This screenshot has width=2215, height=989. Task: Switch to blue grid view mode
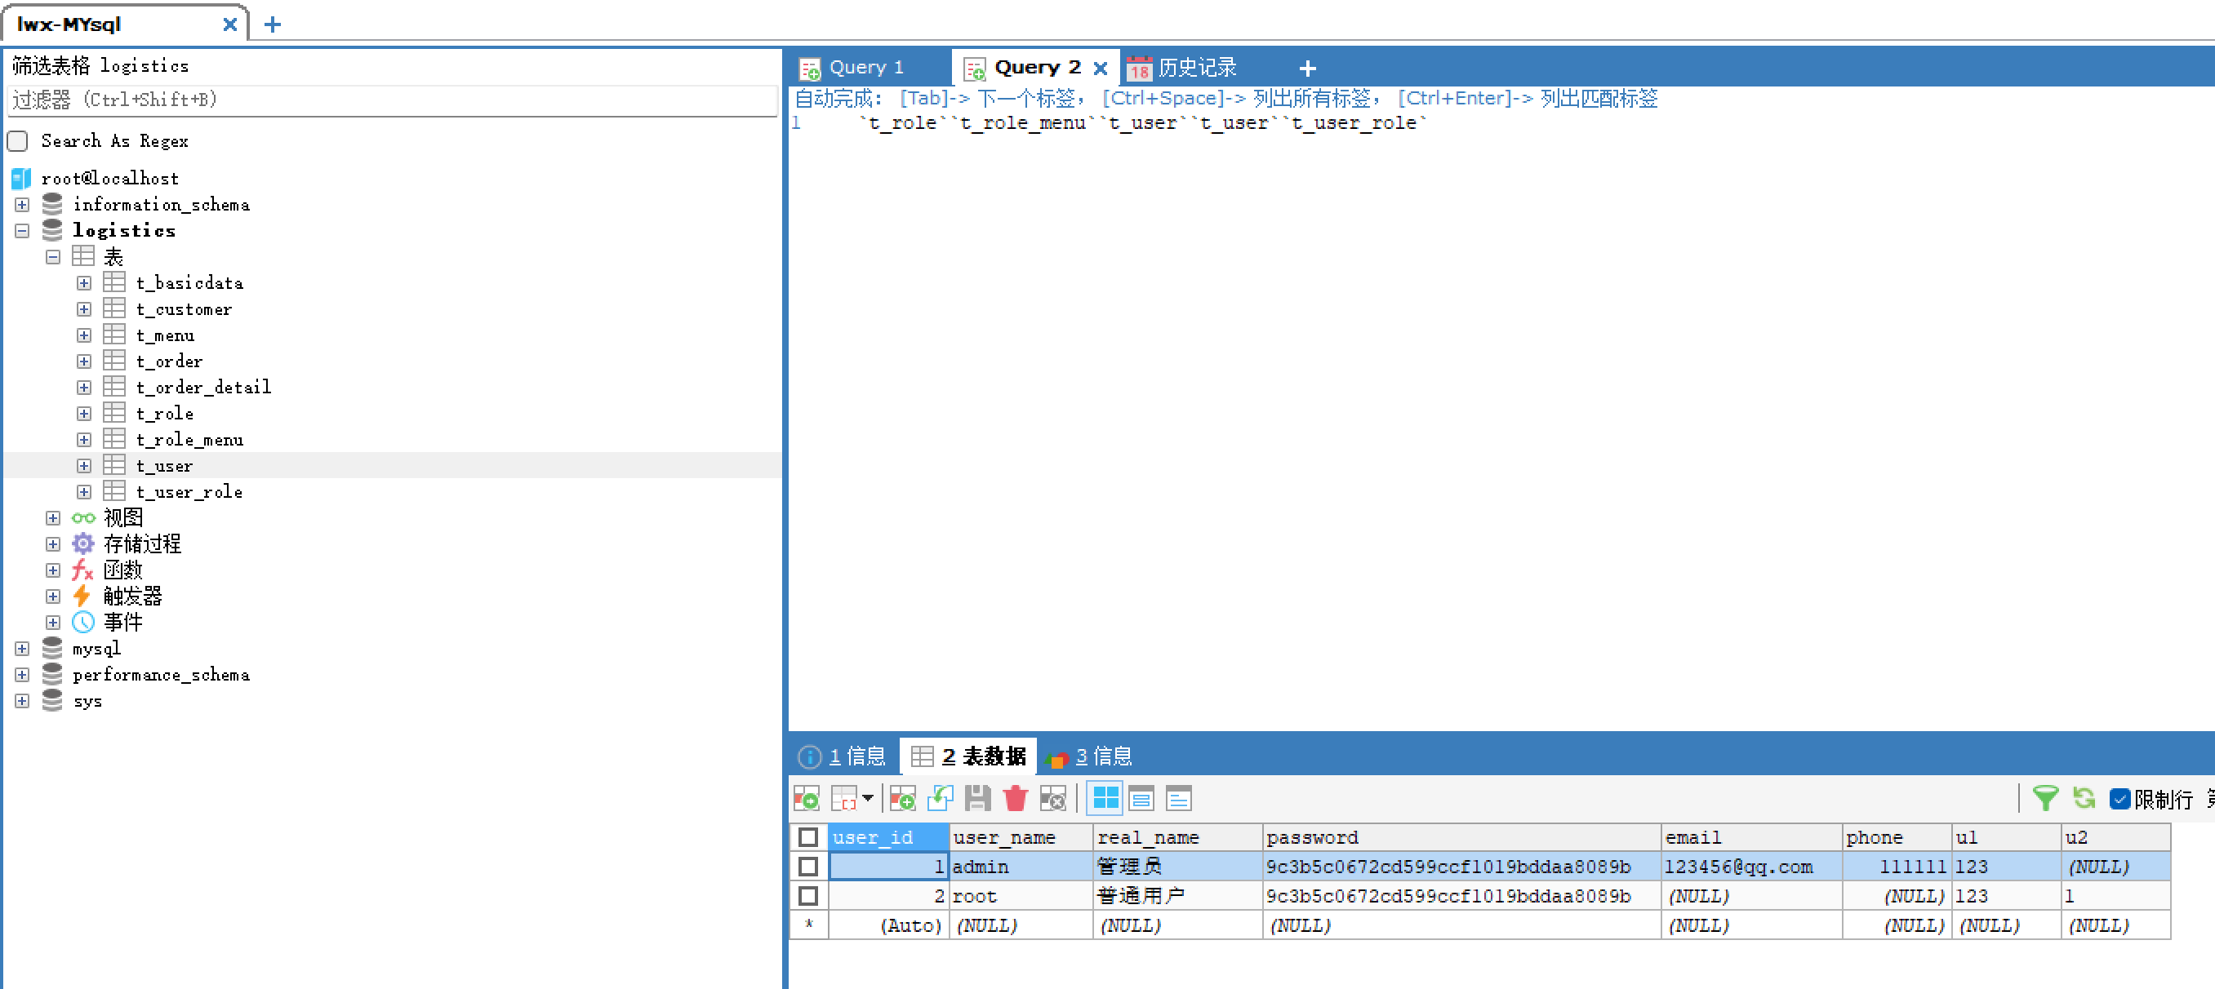(1105, 799)
